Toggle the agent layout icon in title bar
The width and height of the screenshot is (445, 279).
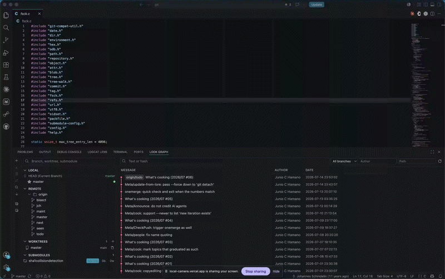pyautogui.click(x=419, y=4)
